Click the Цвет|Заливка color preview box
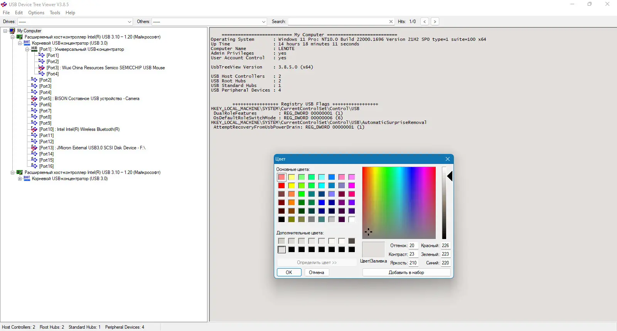 (x=373, y=249)
